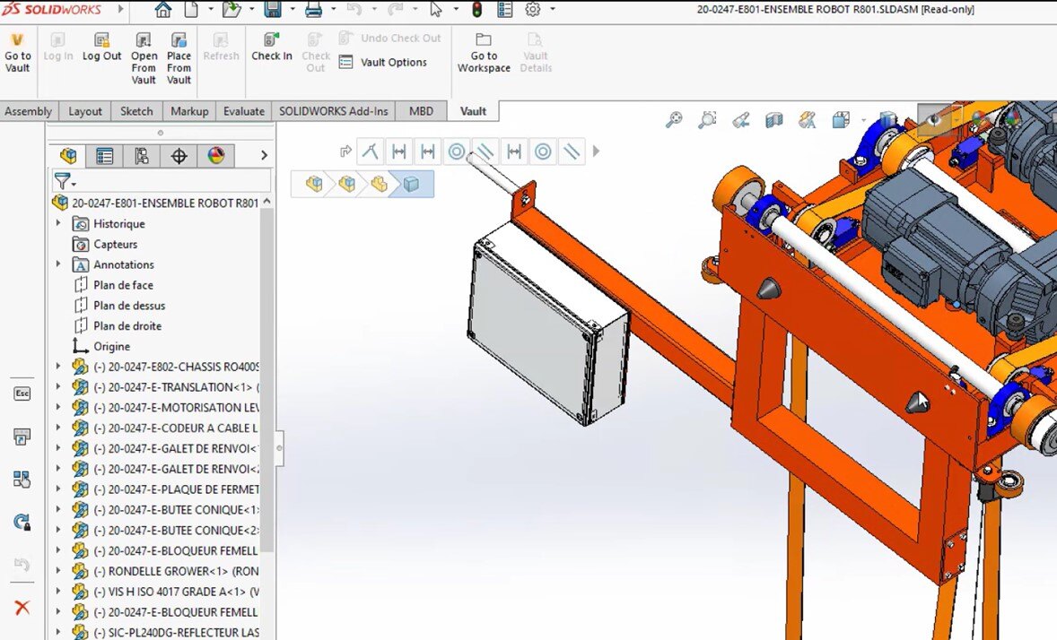
Task: Apply a Concentric mate from the mates toolbar
Action: point(455,151)
